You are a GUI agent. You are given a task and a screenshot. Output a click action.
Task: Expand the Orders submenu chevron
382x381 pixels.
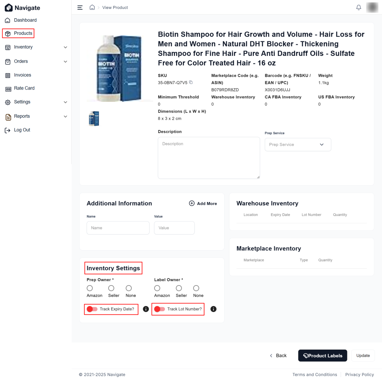(x=65, y=62)
